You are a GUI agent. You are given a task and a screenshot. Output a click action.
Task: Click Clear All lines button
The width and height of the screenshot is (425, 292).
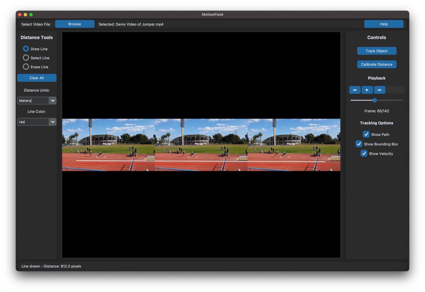pyautogui.click(x=37, y=78)
